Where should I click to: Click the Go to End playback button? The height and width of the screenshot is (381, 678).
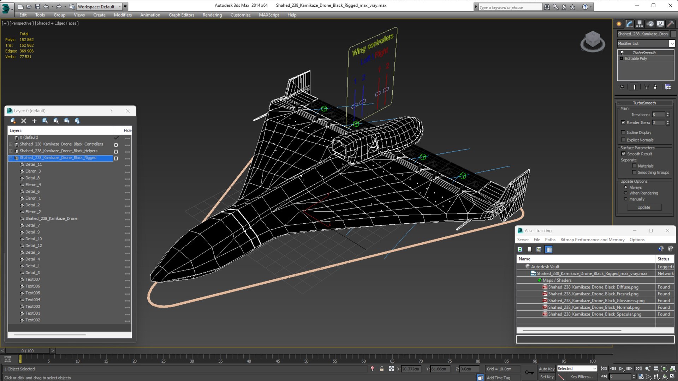tap(638, 369)
